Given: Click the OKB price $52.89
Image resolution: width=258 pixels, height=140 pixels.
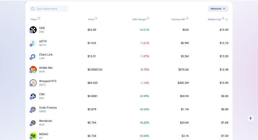Looking at the screenshot, I should tap(92, 30).
